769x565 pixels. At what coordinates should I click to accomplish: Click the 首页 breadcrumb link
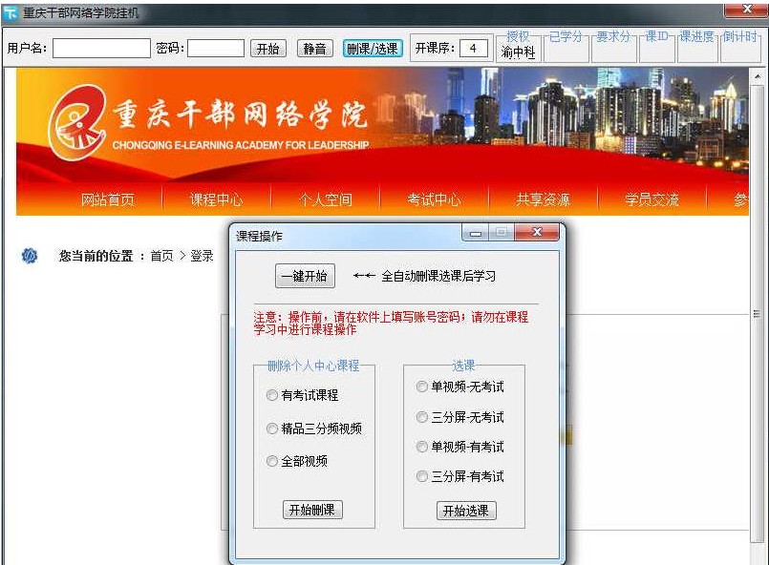pyautogui.click(x=161, y=256)
